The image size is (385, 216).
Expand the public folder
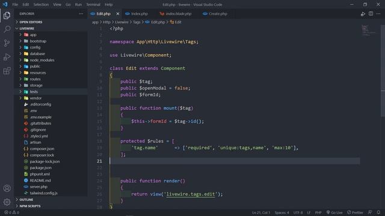(51, 67)
